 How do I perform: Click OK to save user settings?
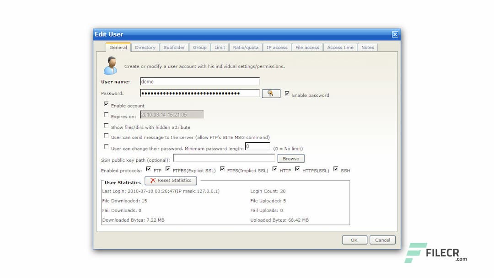tap(354, 240)
